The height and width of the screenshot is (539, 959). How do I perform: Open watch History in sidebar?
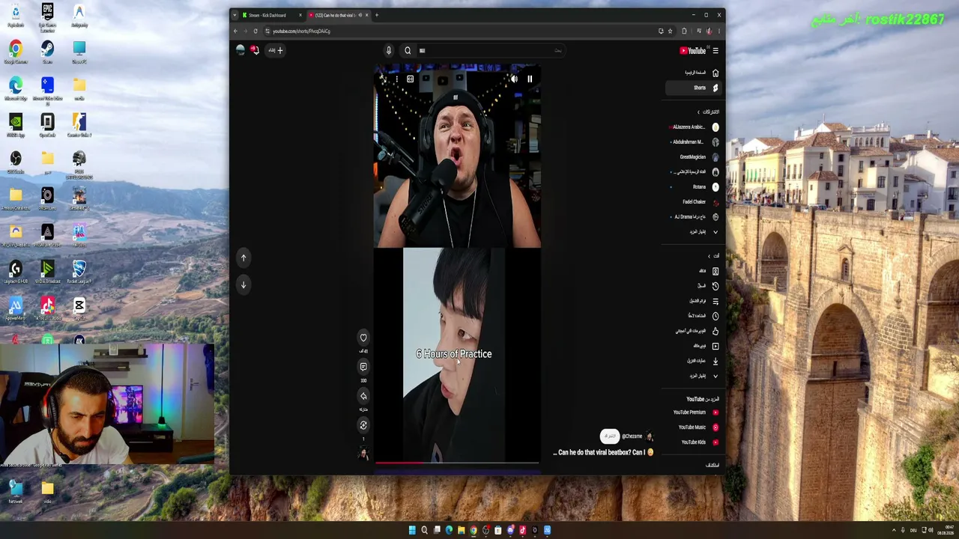[x=694, y=286]
